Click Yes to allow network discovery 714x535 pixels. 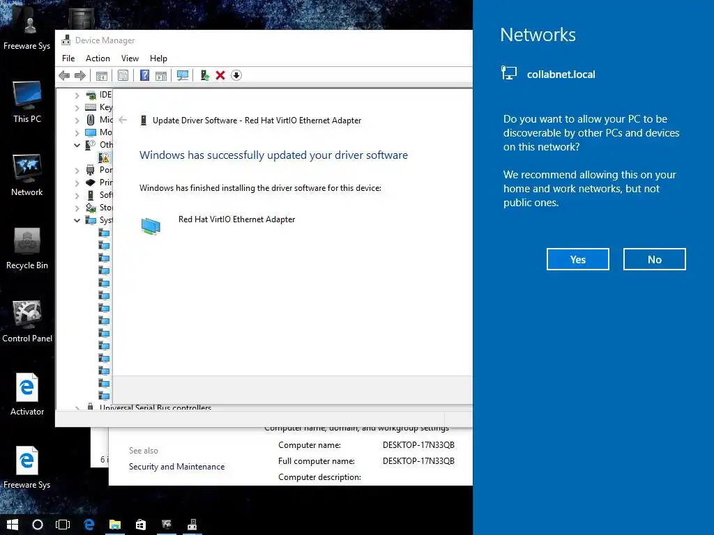578,259
